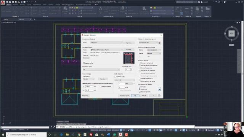The height and width of the screenshot is (137, 244).
Task: Switch to the Parametrico ribbon tab
Action: (x=37, y=5)
